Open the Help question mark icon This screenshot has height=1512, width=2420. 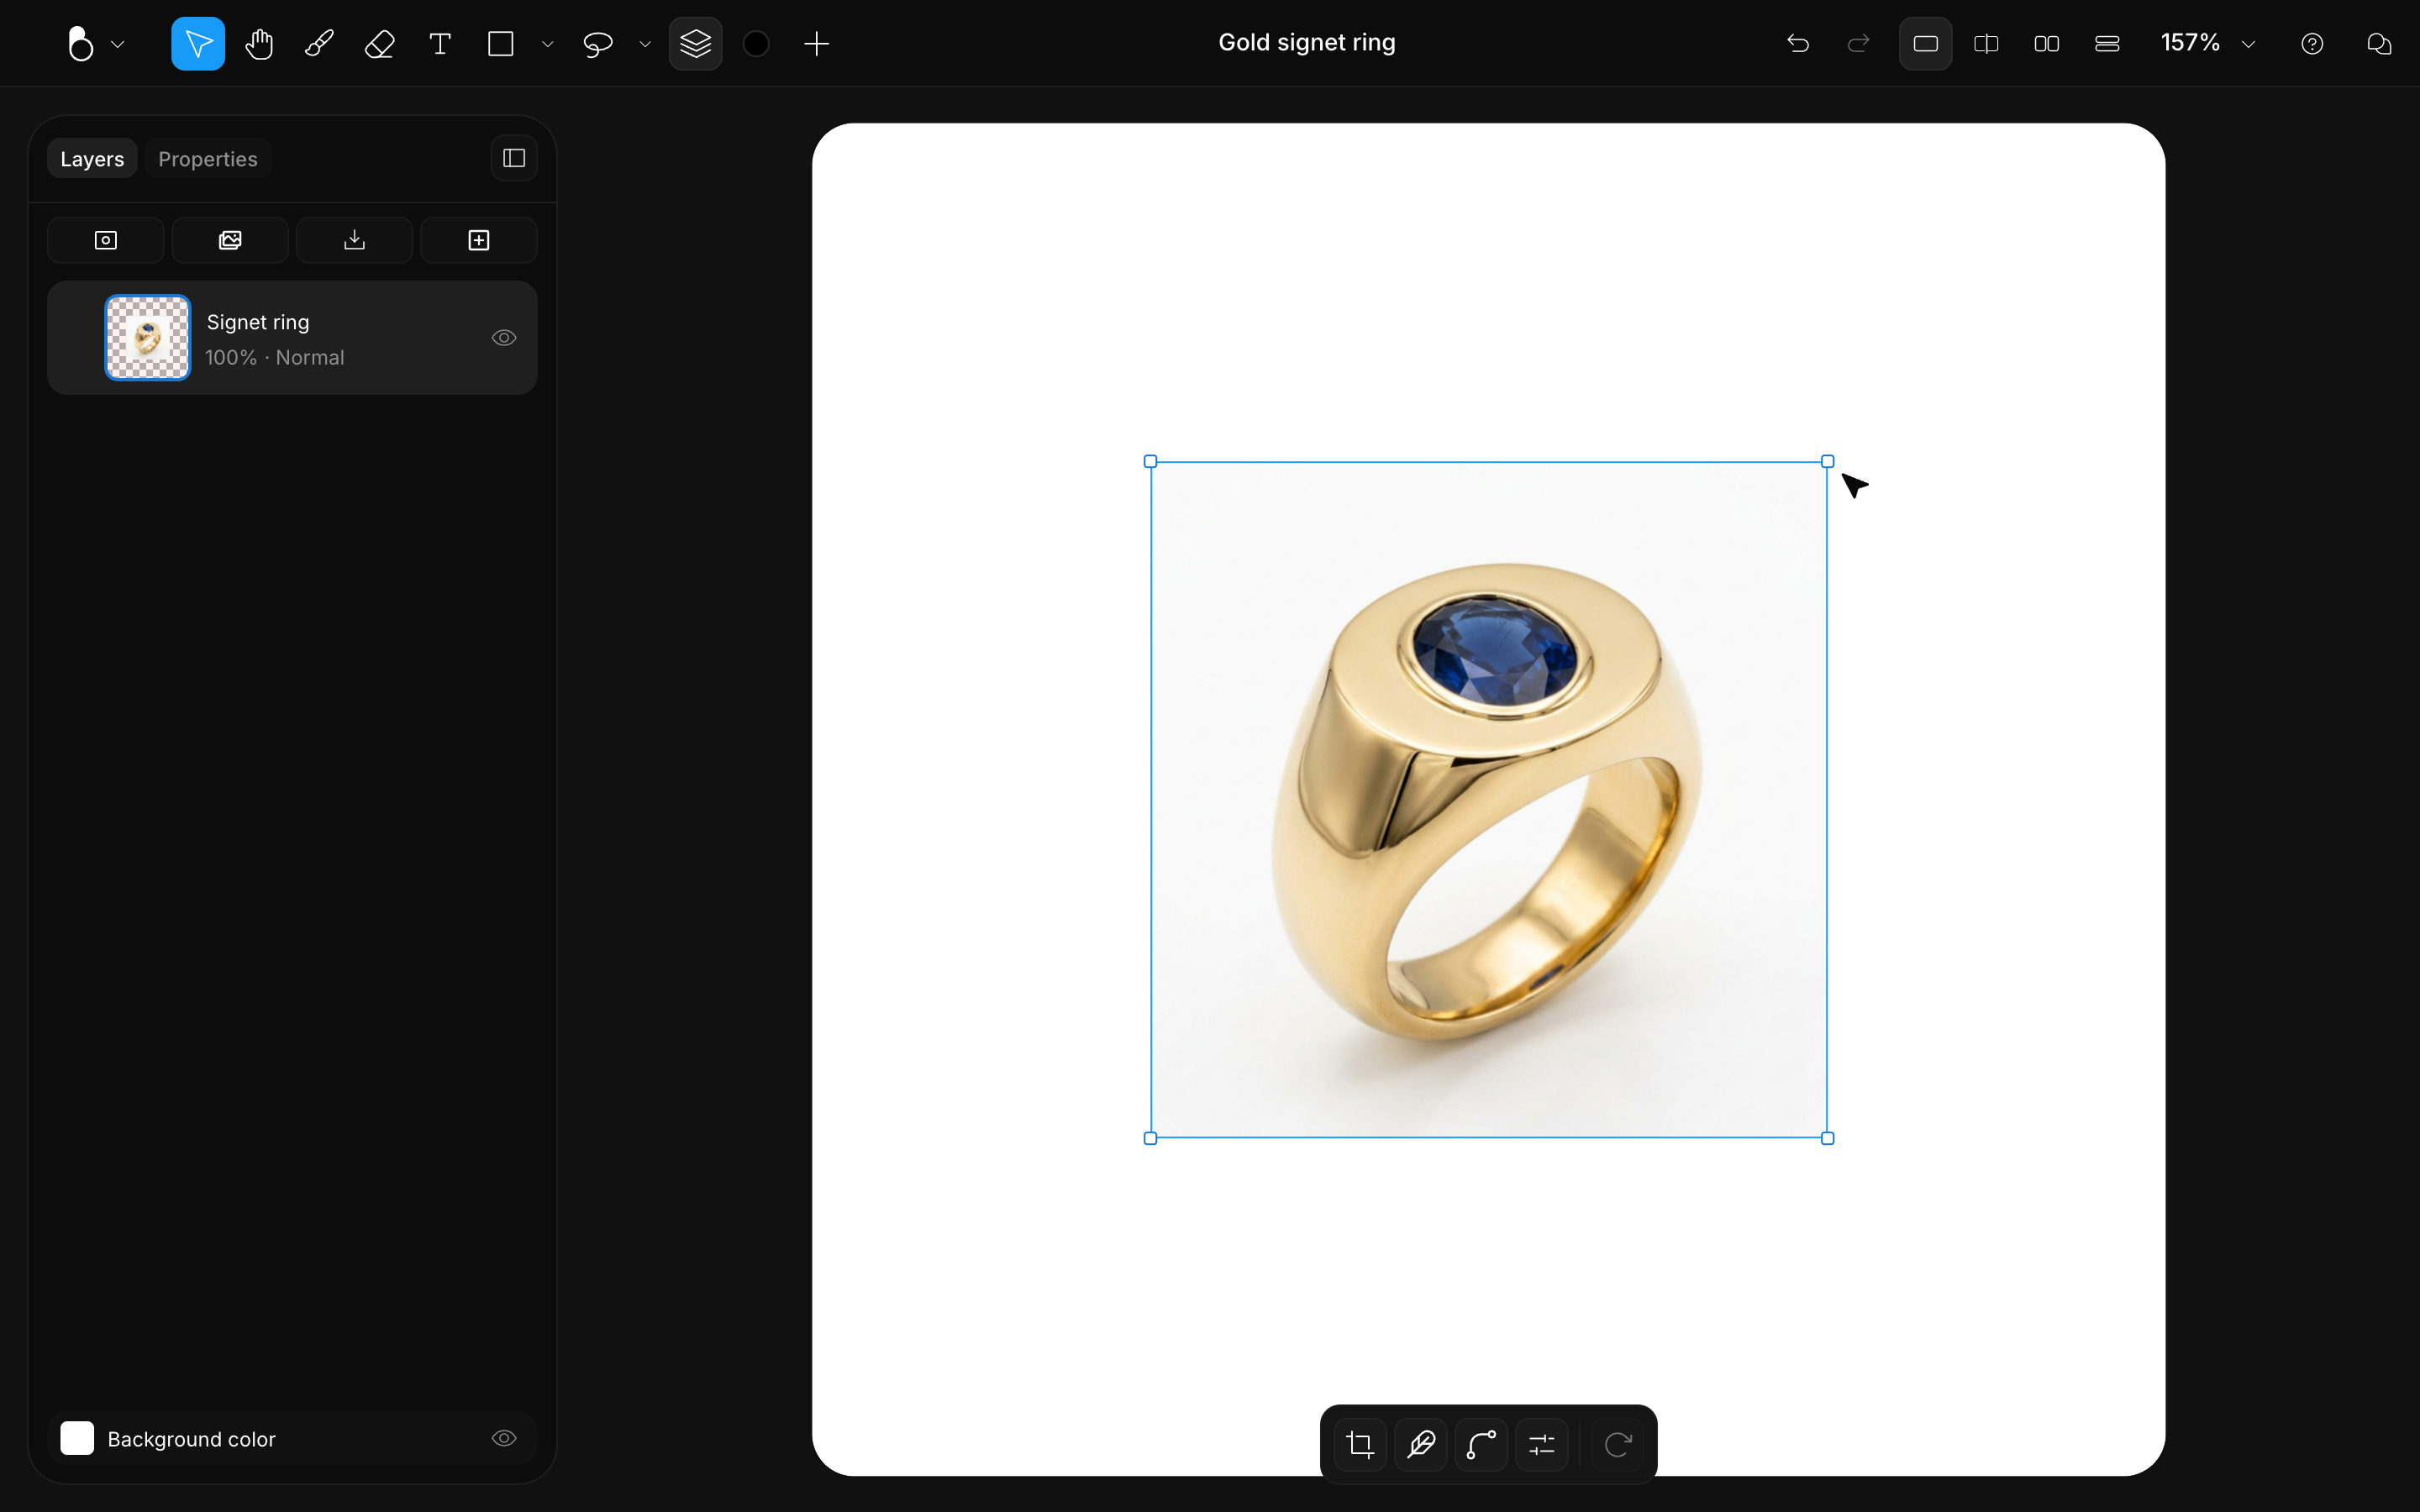click(2312, 44)
